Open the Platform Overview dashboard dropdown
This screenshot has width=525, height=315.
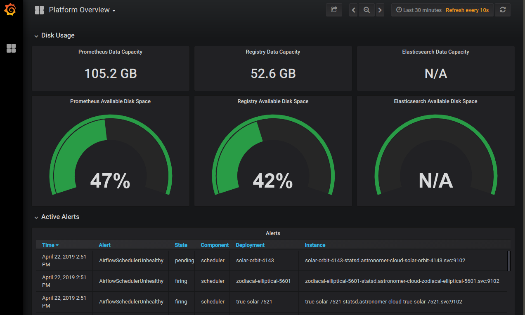pyautogui.click(x=82, y=10)
